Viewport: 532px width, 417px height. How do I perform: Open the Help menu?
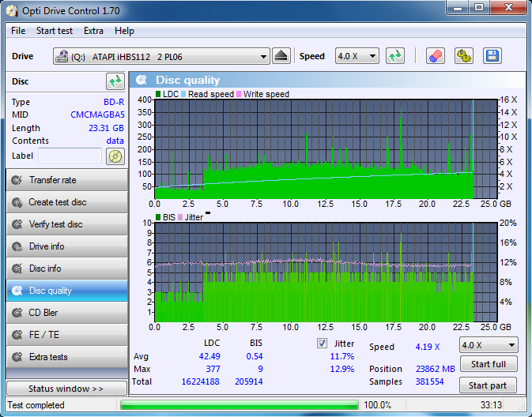click(124, 31)
